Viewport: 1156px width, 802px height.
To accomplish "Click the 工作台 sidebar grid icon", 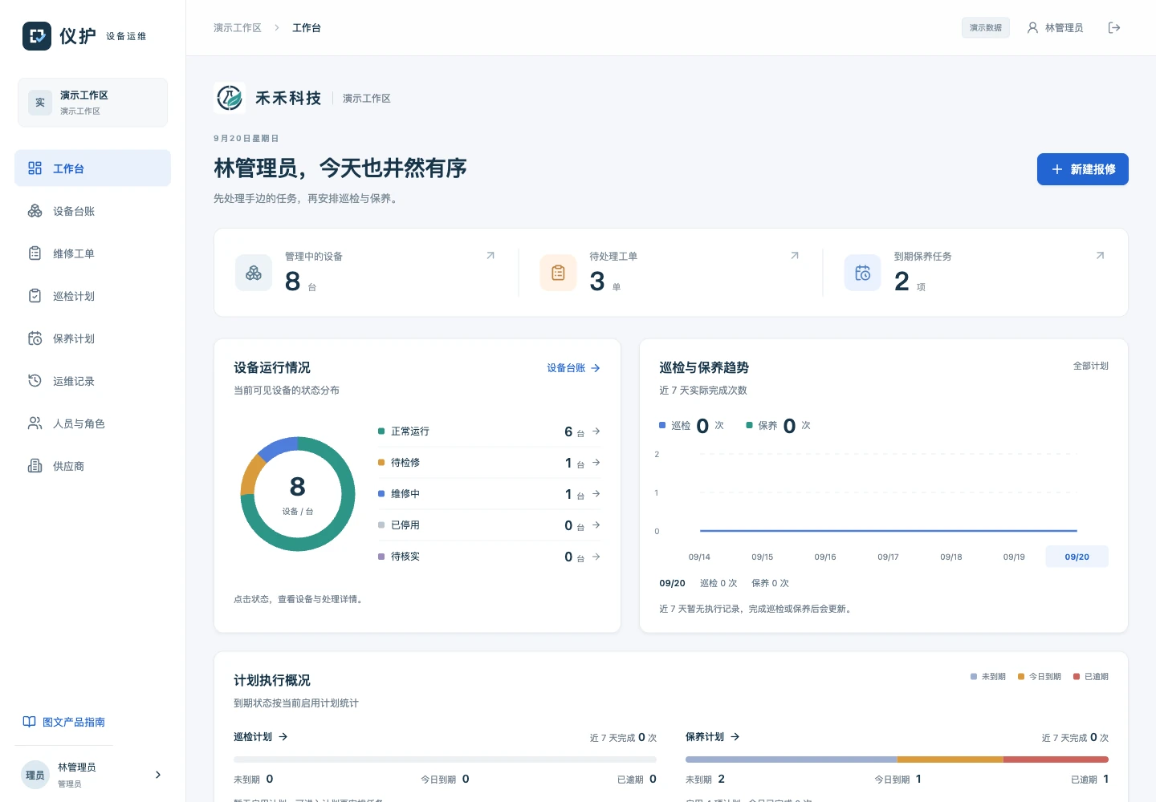I will pos(35,168).
